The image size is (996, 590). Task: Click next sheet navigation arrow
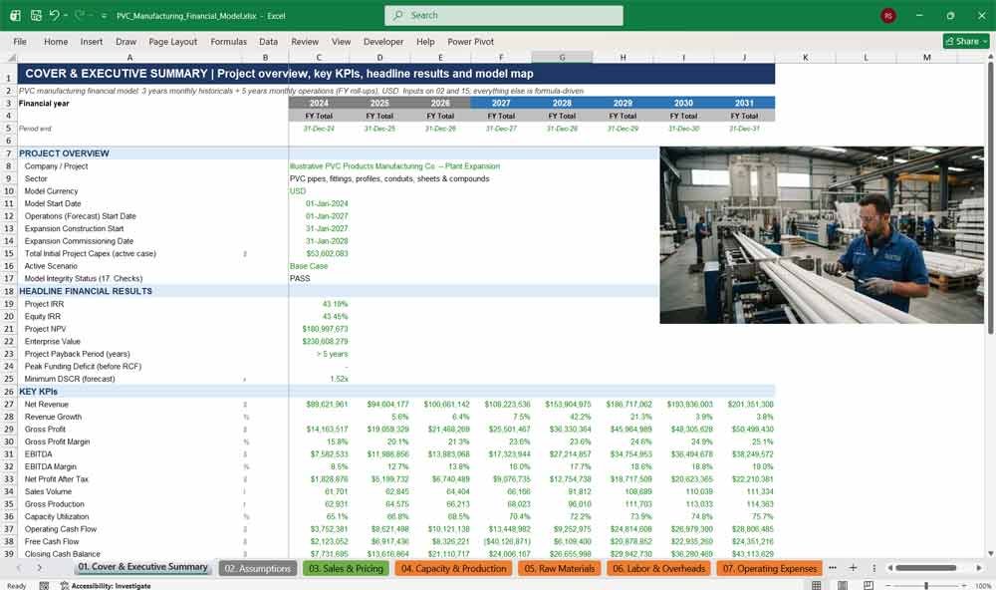[x=40, y=568]
